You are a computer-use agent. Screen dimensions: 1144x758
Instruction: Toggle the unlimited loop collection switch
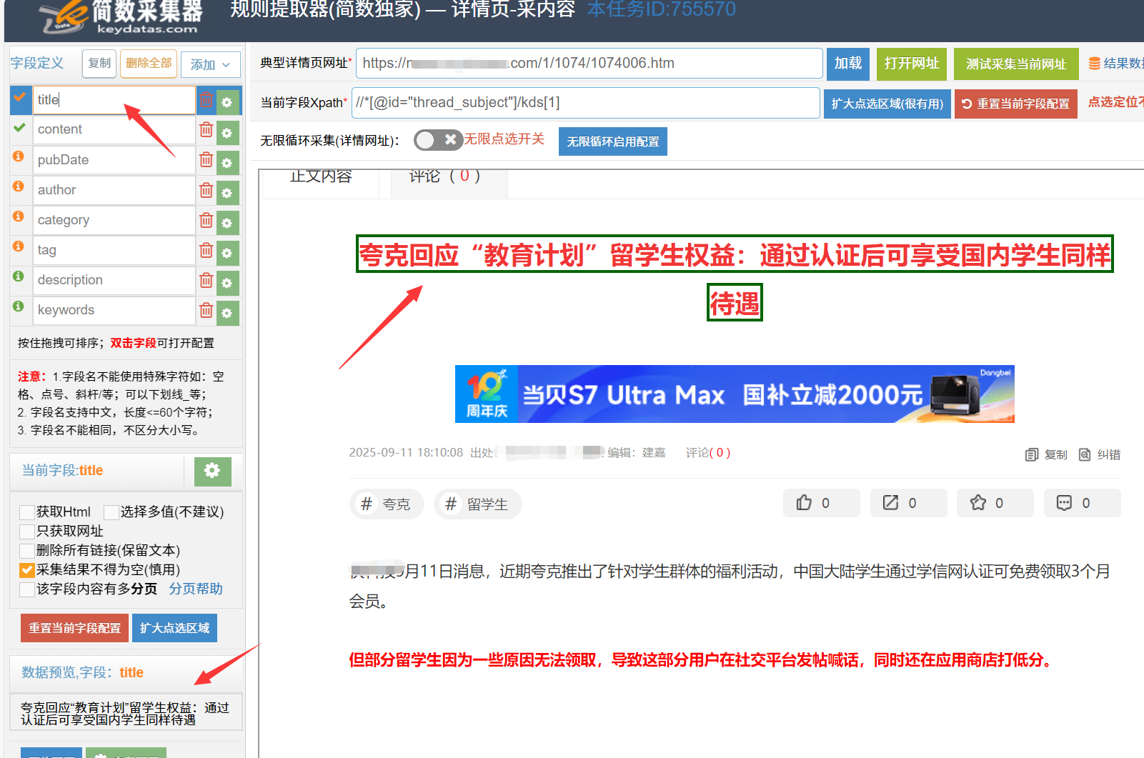(438, 140)
